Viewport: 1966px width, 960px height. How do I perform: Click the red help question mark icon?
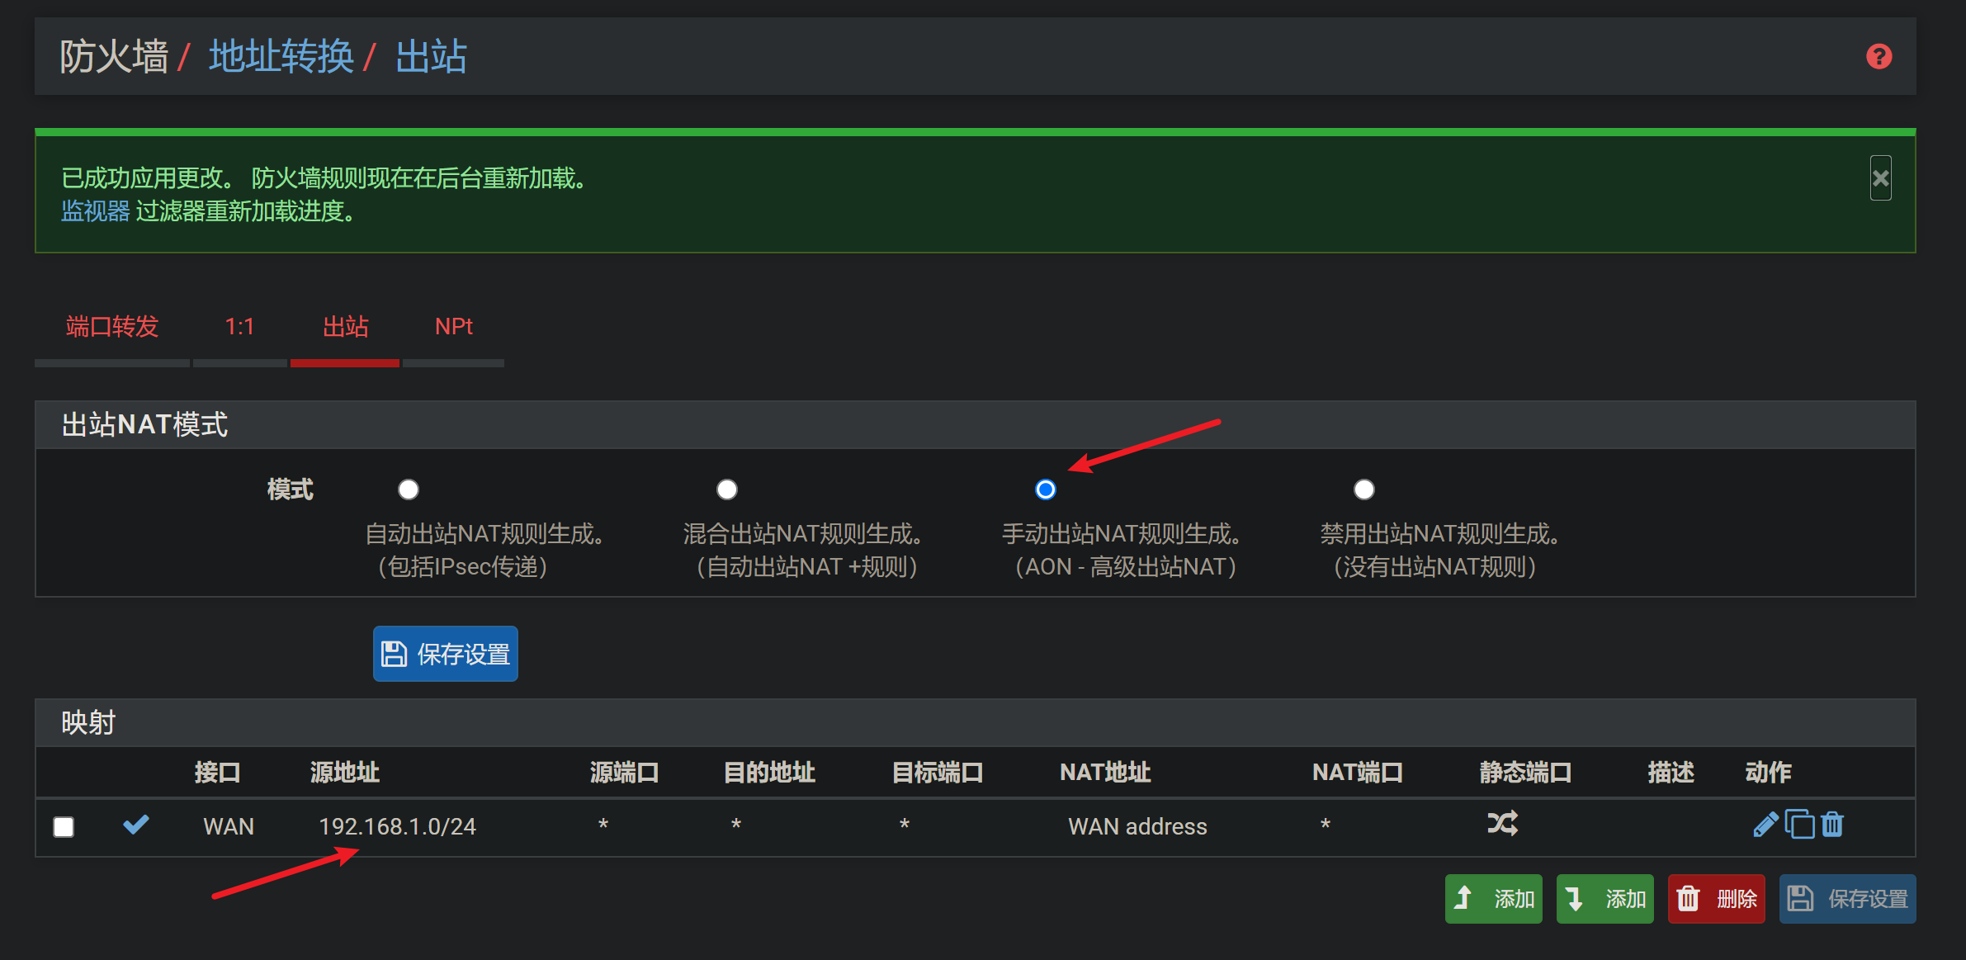pos(1879,56)
